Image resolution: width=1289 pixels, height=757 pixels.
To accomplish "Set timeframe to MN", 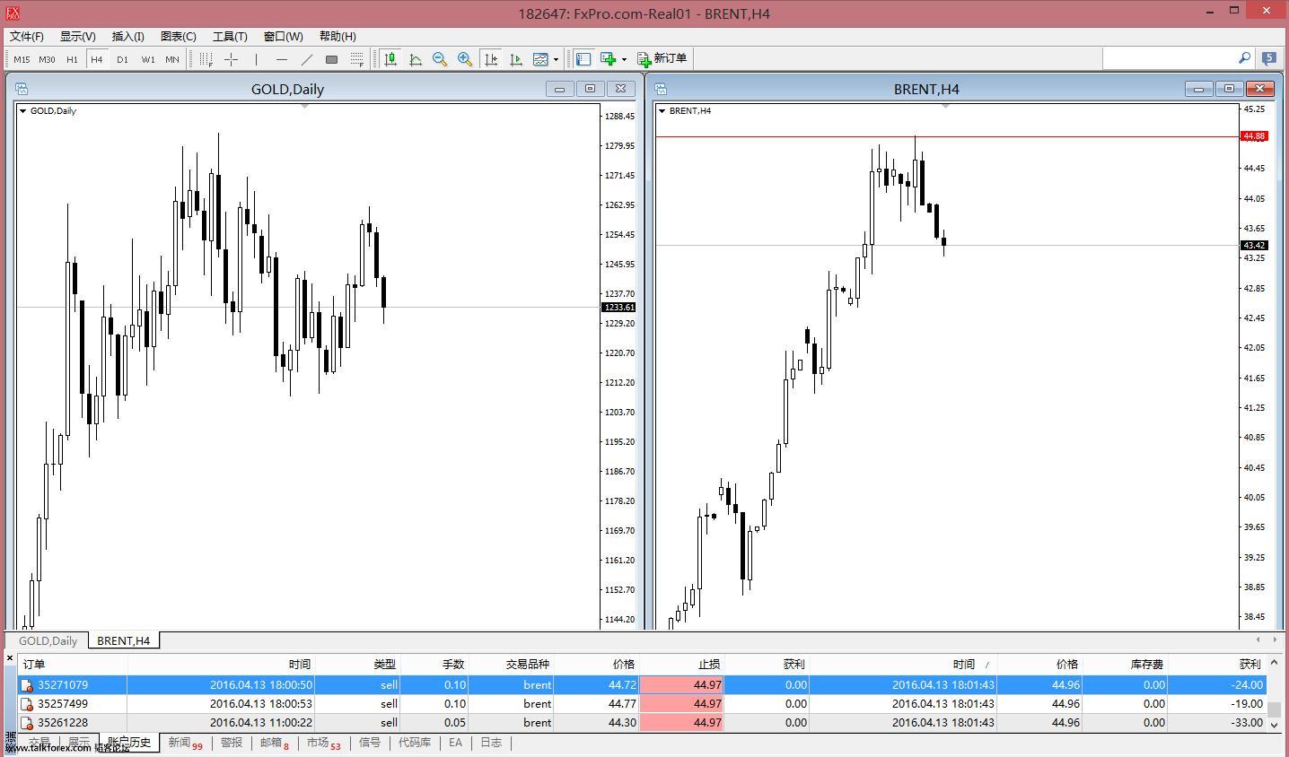I will 172,59.
